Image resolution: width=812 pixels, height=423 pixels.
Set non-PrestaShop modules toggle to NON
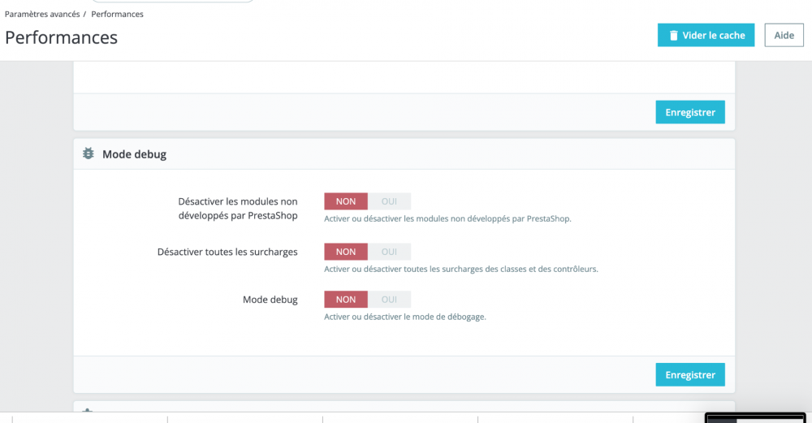click(x=346, y=201)
